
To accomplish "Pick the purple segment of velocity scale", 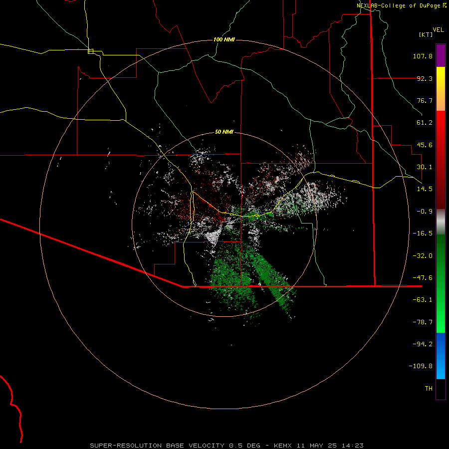I will click(x=441, y=55).
